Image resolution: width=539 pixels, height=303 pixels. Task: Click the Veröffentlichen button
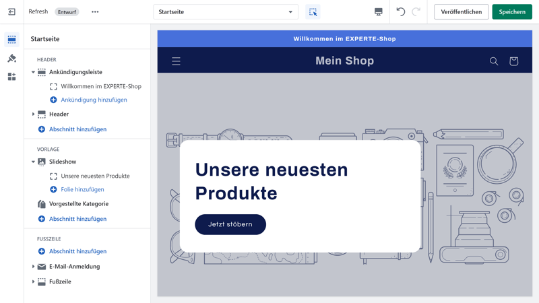(x=461, y=12)
